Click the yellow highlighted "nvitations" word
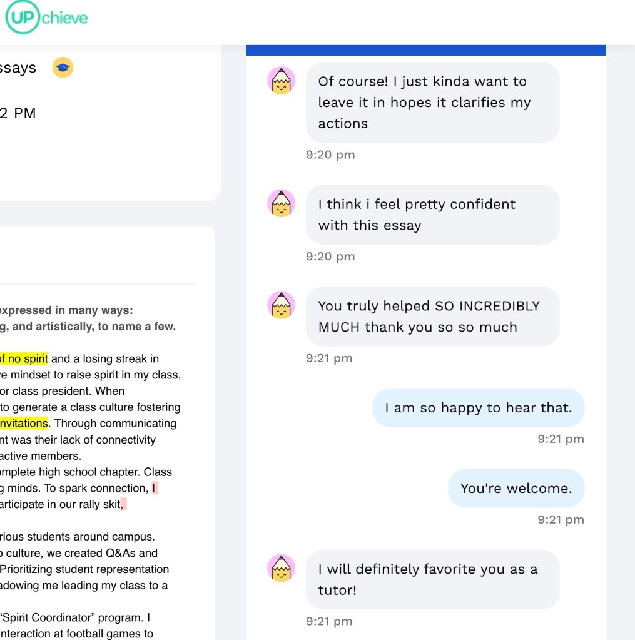Image resolution: width=635 pixels, height=640 pixels. (24, 424)
